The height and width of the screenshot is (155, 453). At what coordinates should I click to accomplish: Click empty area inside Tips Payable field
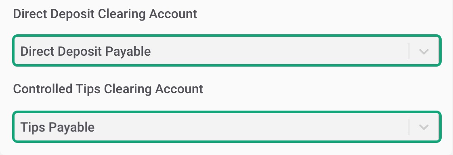click(x=252, y=127)
